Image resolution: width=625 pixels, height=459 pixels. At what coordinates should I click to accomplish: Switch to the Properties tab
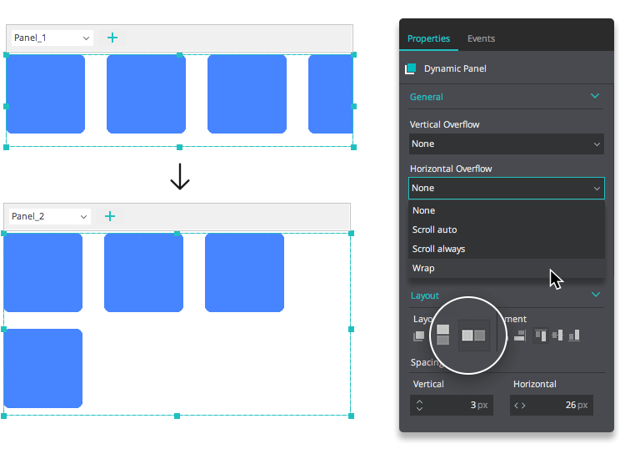(x=428, y=38)
